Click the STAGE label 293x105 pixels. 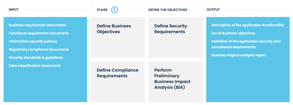(102, 10)
